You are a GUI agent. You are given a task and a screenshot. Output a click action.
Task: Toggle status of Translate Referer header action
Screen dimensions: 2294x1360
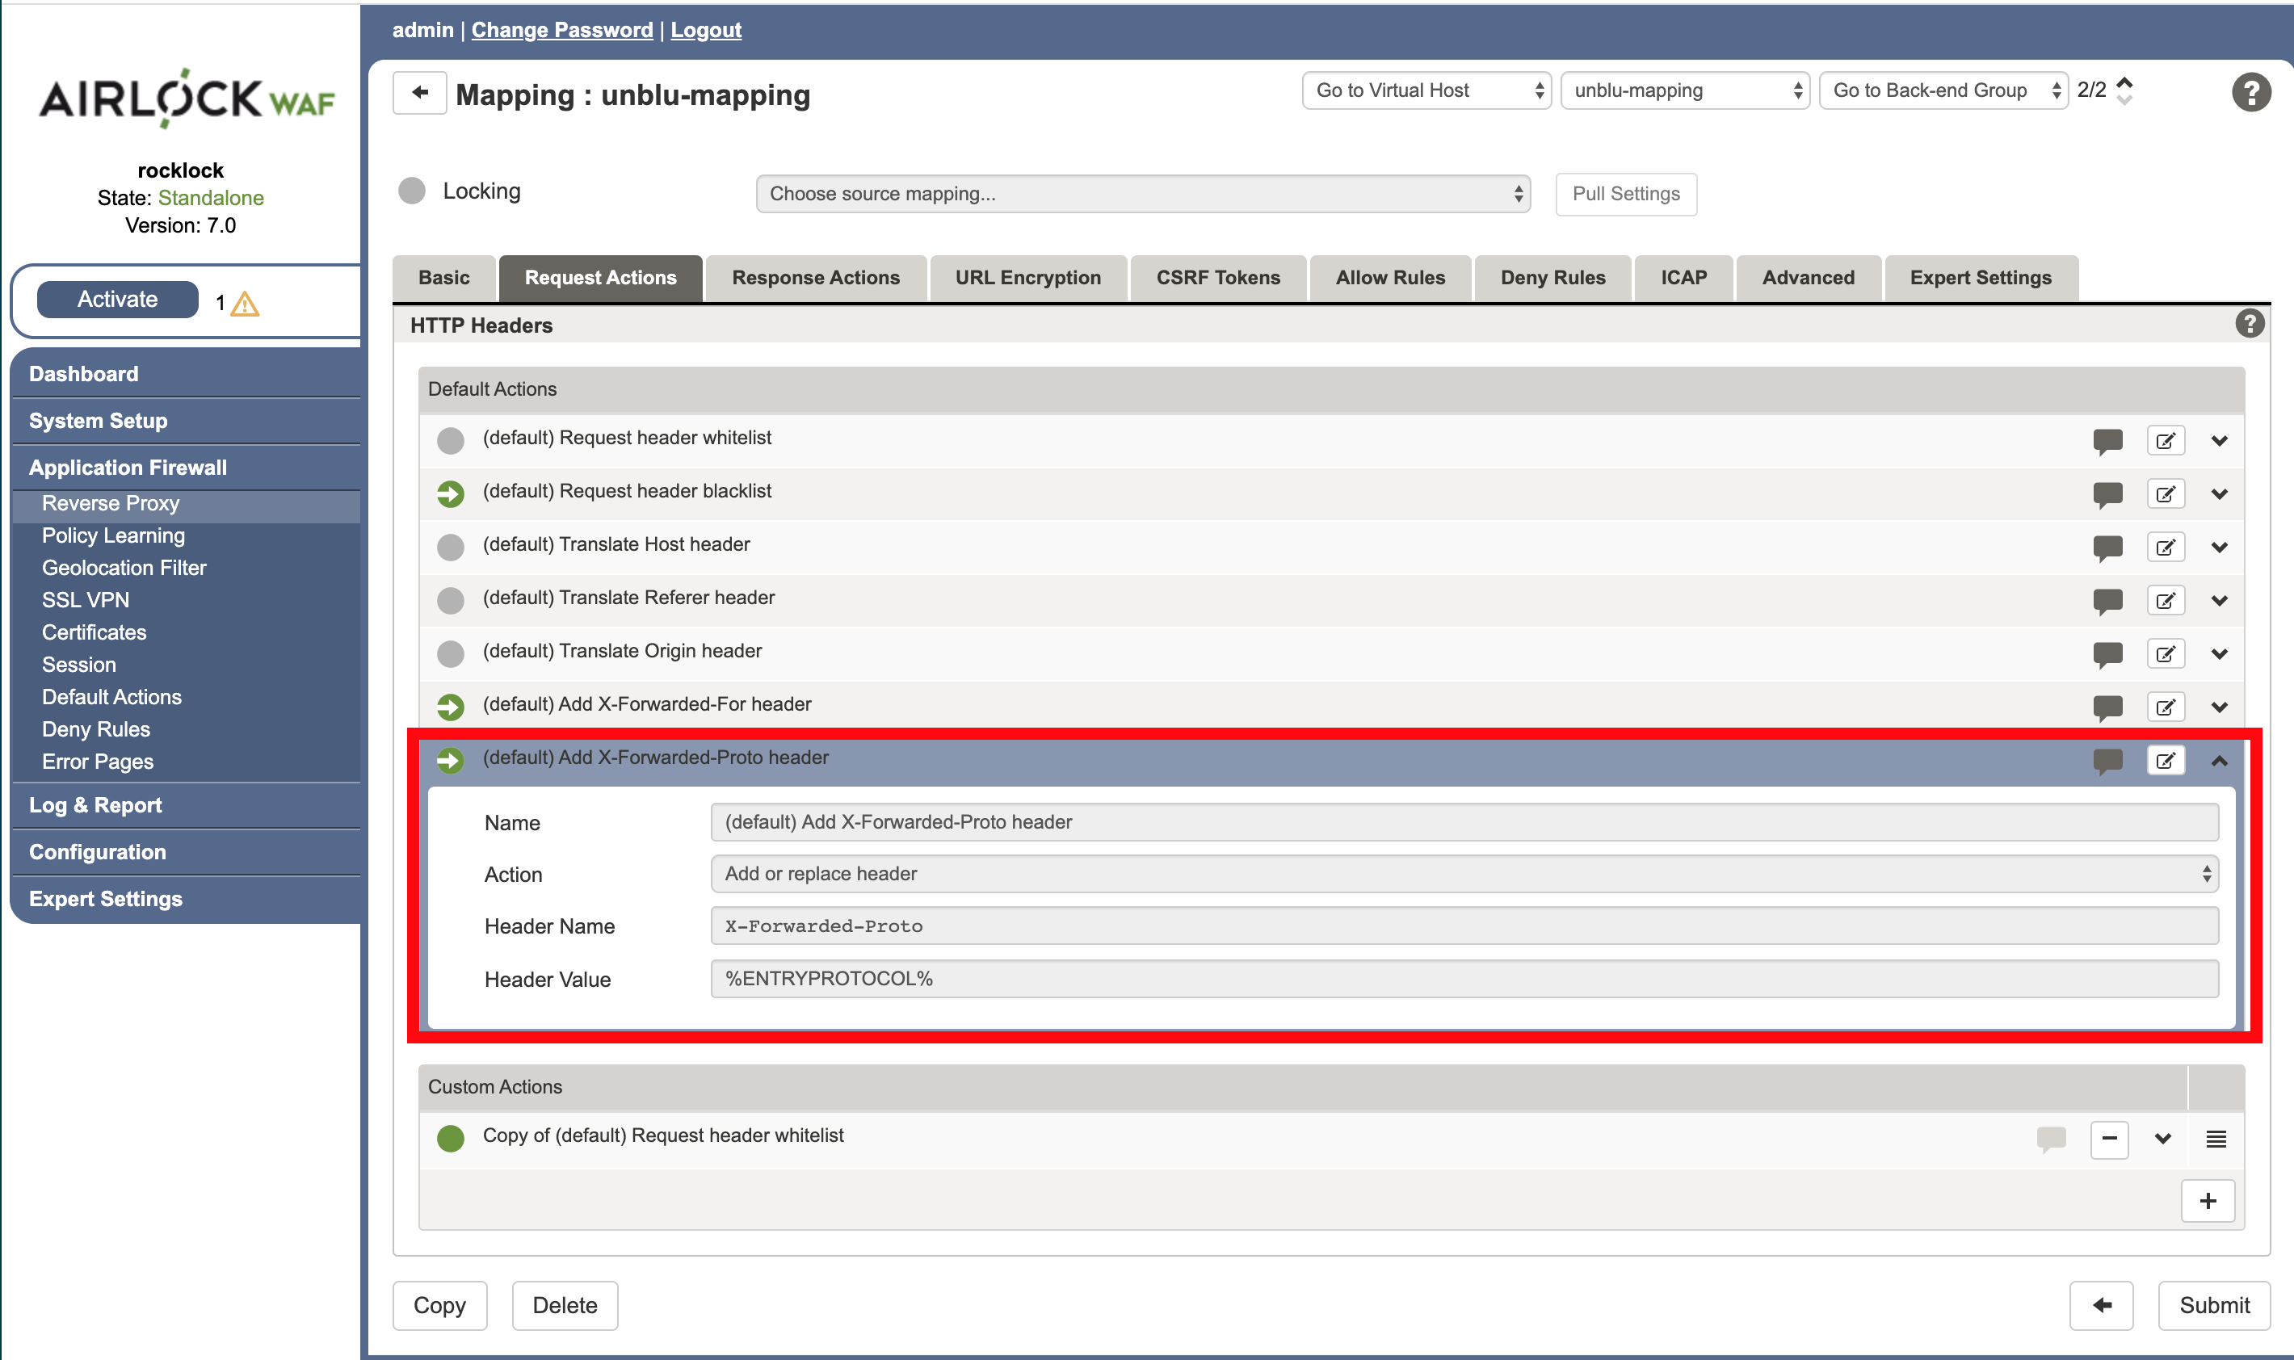pos(450,600)
